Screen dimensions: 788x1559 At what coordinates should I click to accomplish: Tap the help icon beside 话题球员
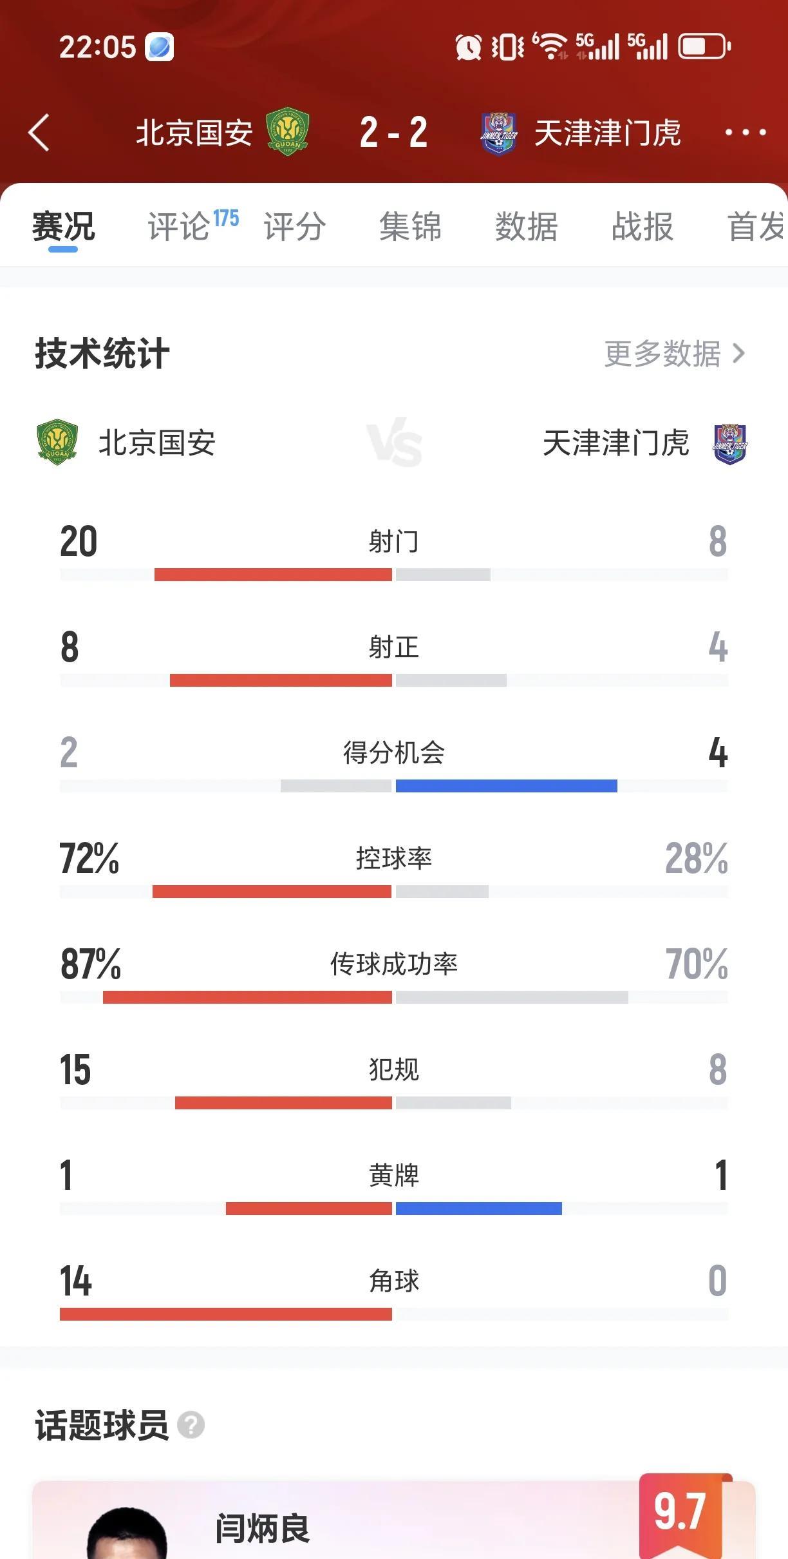pos(191,1424)
